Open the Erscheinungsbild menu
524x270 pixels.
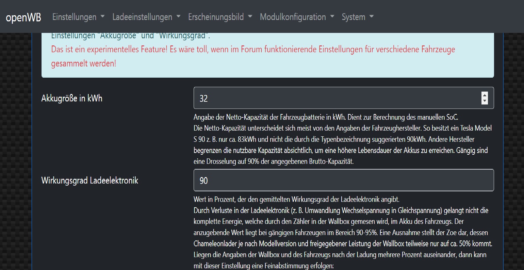[216, 17]
